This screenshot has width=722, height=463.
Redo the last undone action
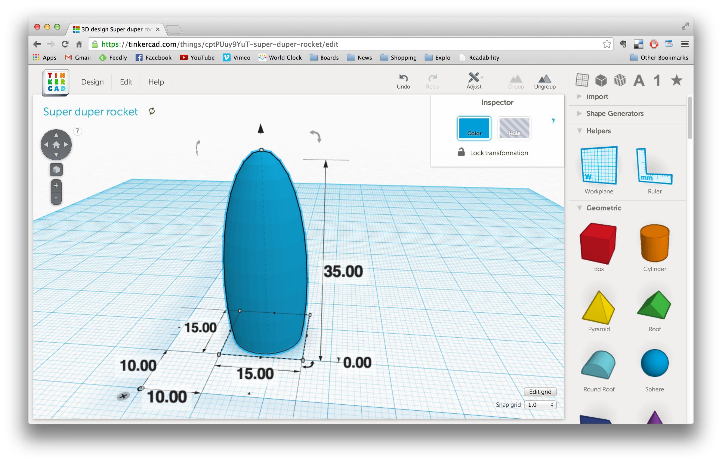coord(433,81)
